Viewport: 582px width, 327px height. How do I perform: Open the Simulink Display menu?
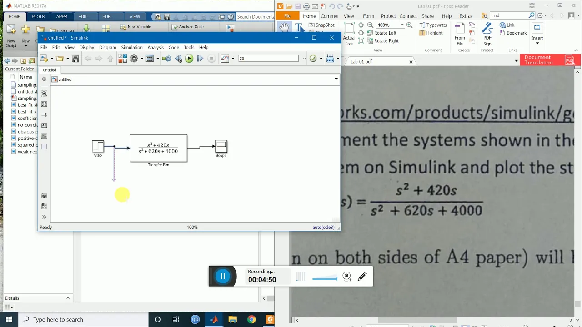(87, 47)
